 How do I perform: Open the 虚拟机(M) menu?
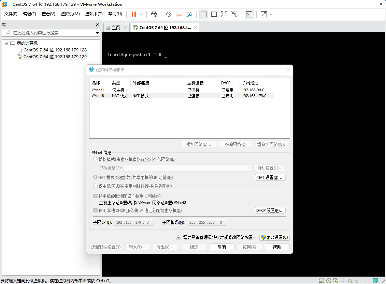point(70,14)
